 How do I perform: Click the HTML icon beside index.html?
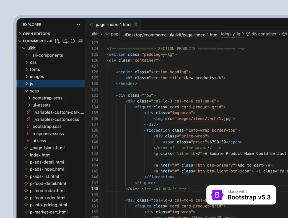coord(26,155)
